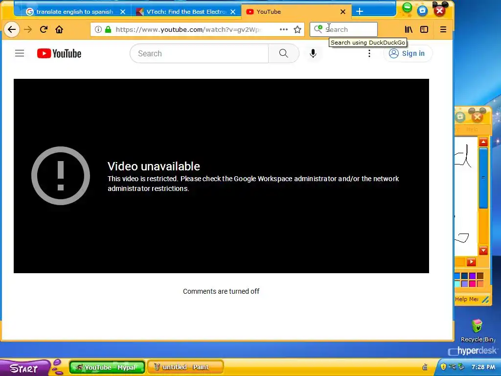
Task: Click the network connection tray icon
Action: click(452, 366)
